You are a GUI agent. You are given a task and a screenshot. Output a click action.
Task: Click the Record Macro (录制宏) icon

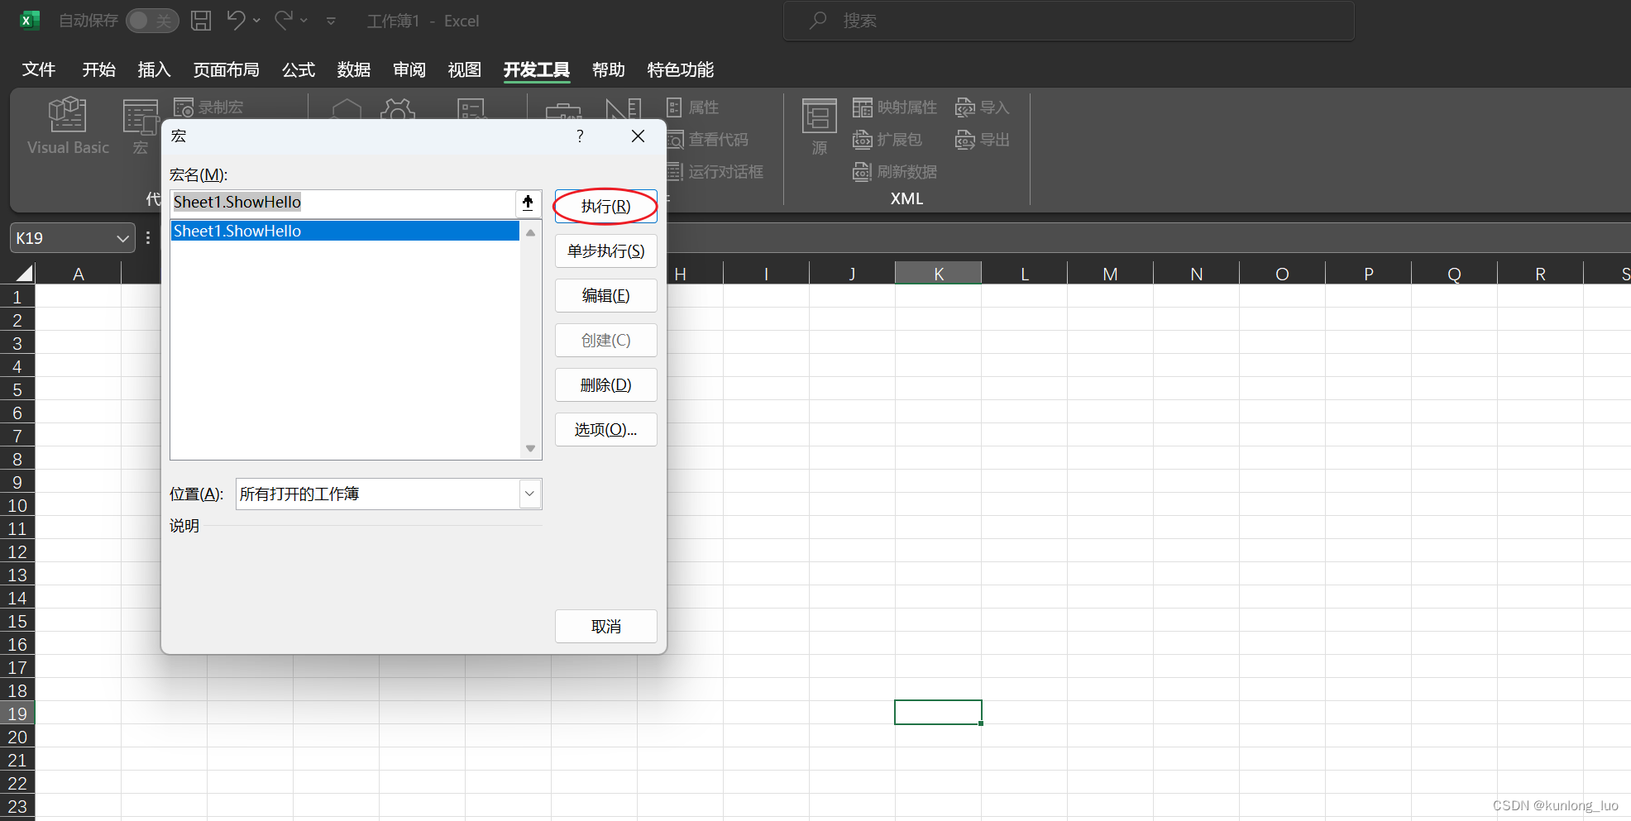pos(184,107)
